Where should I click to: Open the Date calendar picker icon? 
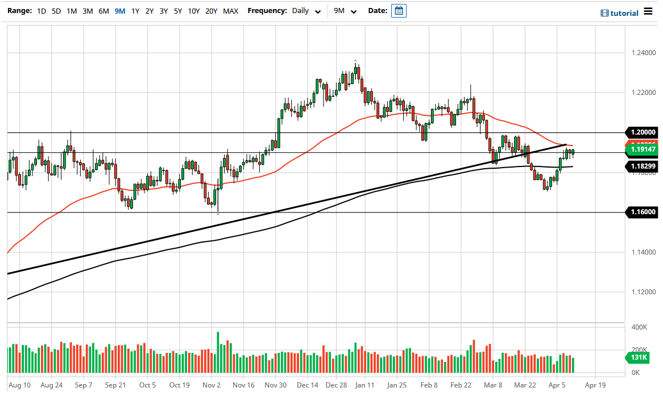point(398,11)
